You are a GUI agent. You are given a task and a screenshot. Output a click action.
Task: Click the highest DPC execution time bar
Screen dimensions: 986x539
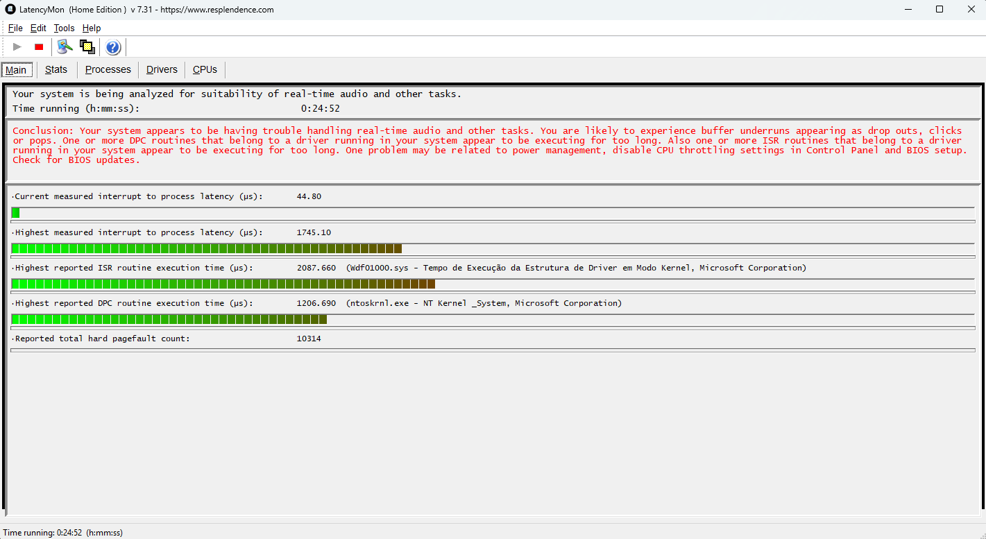click(169, 319)
